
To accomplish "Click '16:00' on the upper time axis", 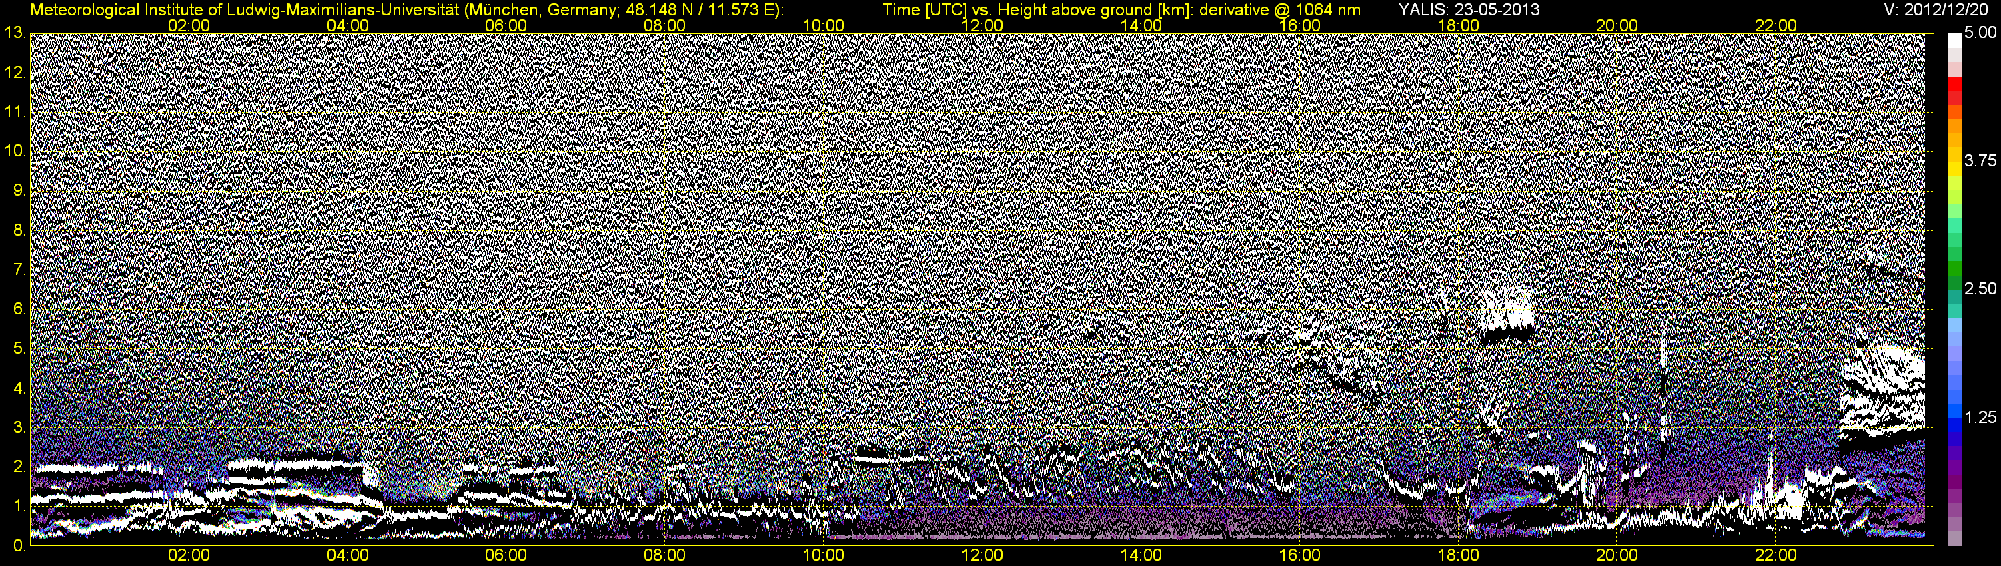I will pyautogui.click(x=1301, y=25).
